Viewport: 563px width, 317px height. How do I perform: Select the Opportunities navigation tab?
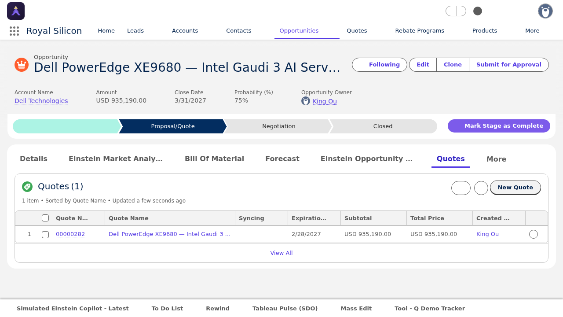(299, 31)
